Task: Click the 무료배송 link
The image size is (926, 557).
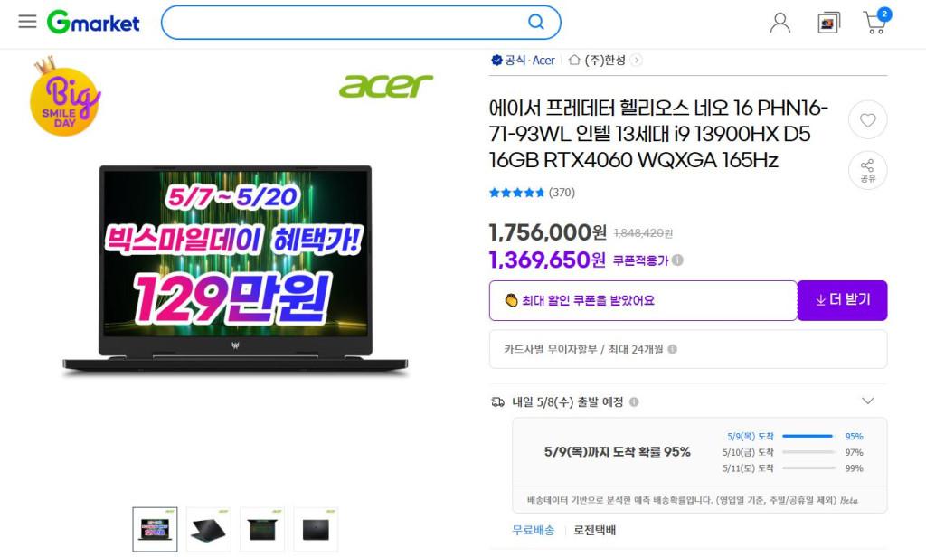Action: tap(534, 530)
